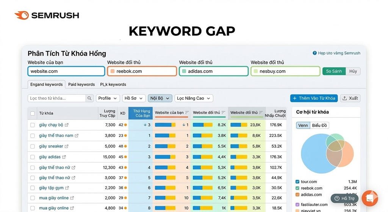Screen dimensions: 388x212
Task: Expand the Profile dropdown
Action: (108, 98)
